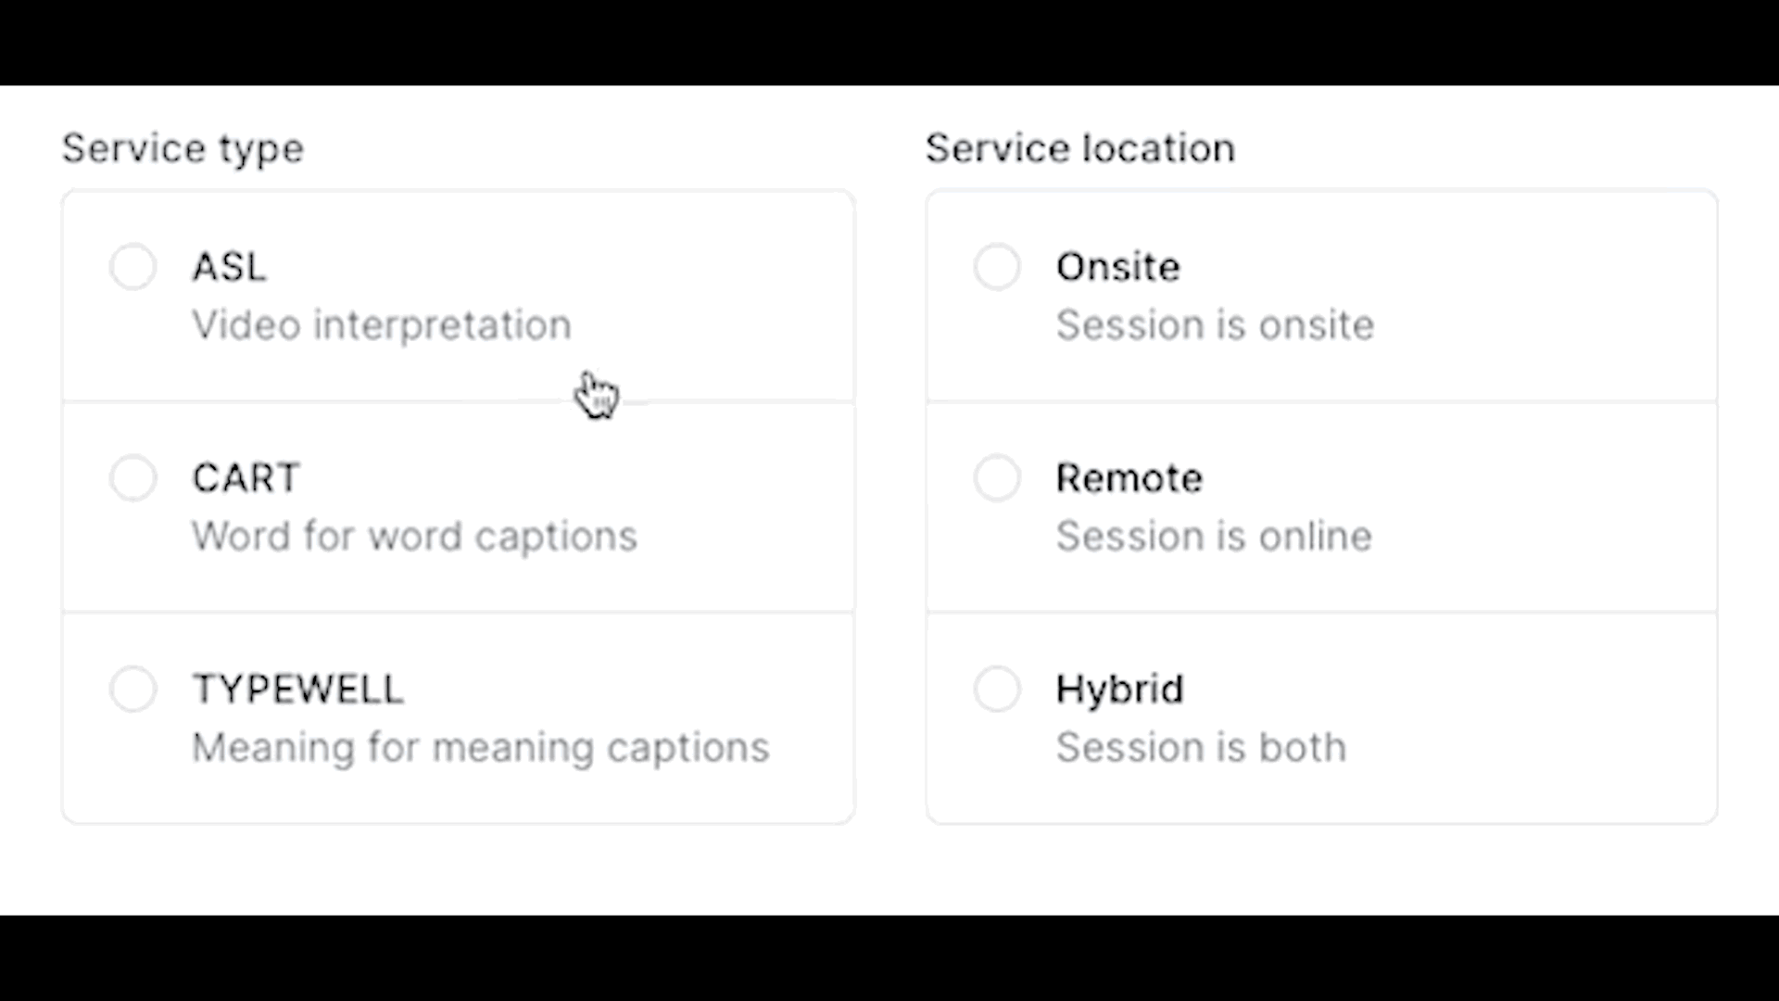Choose the Hybrid radio button

click(997, 690)
